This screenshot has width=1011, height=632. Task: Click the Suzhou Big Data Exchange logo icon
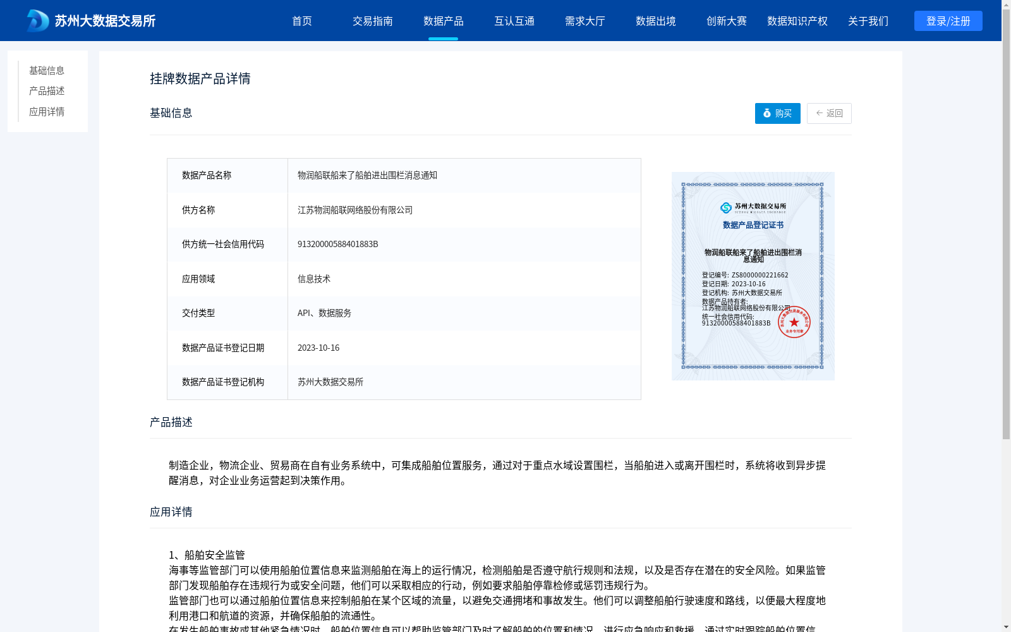pos(37,21)
